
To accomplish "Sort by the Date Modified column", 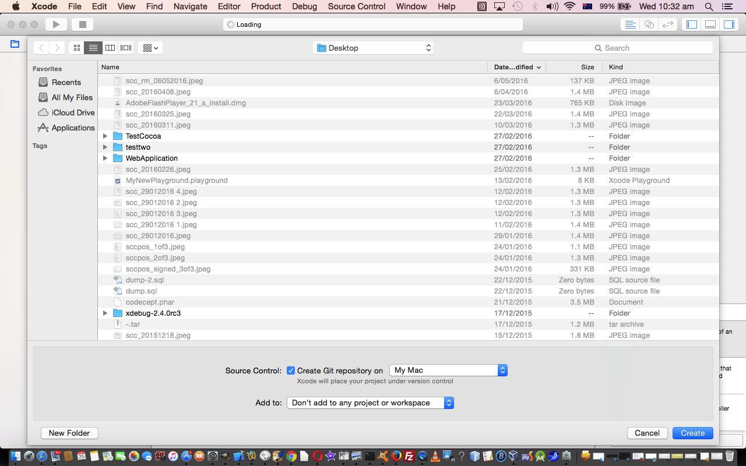I will 516,67.
